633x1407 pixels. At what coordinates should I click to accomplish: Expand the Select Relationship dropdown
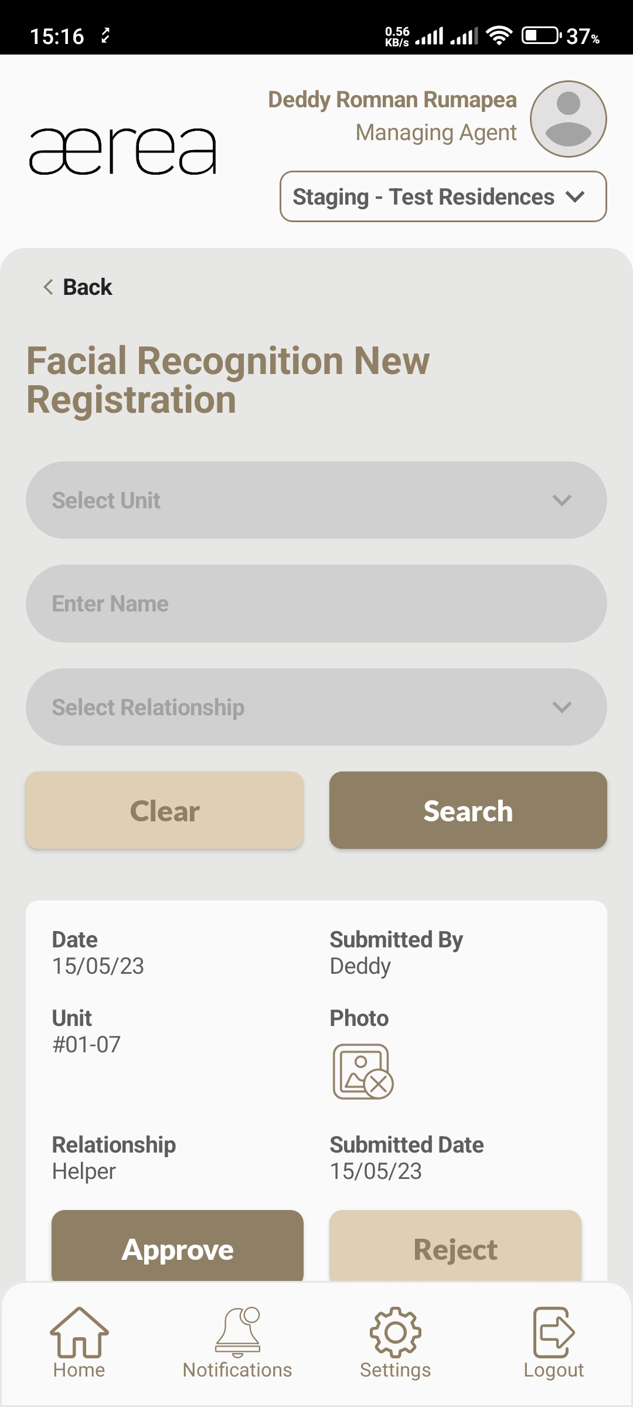[316, 707]
